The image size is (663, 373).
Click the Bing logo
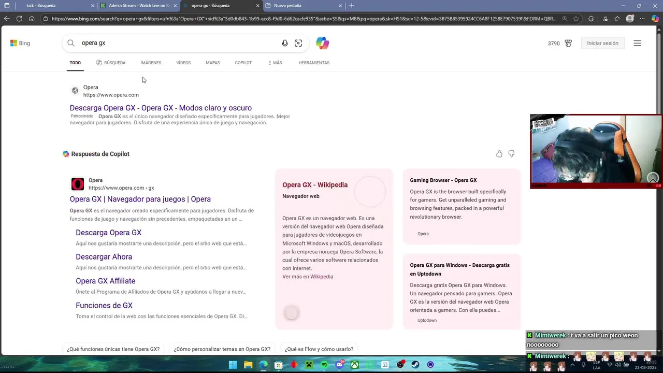(x=20, y=43)
